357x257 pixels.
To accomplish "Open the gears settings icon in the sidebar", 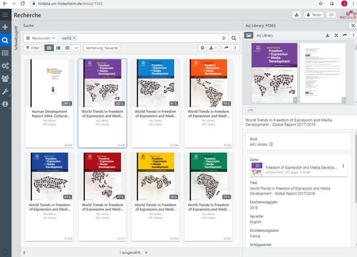I will (x=5, y=66).
